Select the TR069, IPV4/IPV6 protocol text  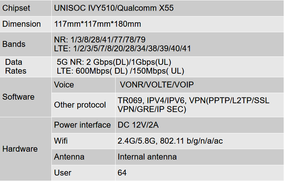(x=193, y=100)
